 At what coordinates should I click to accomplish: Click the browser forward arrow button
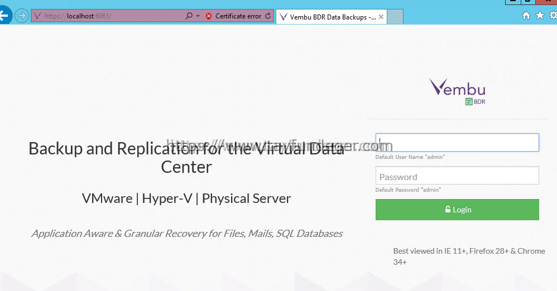click(x=22, y=16)
